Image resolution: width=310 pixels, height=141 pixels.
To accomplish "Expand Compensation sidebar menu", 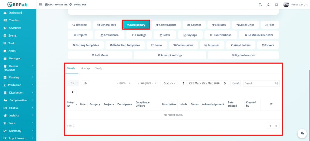I will tap(18, 100).
